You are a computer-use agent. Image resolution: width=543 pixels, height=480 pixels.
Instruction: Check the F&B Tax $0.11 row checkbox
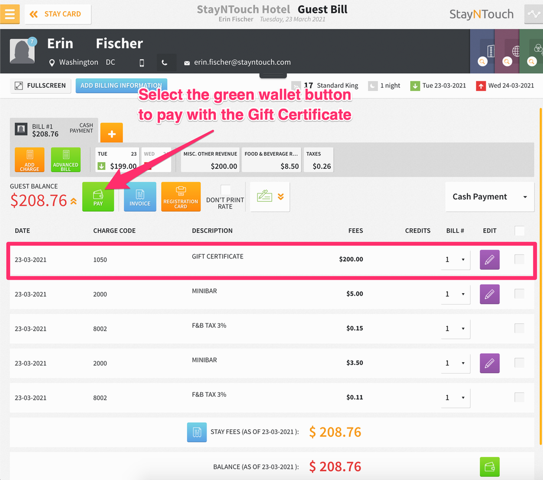[519, 397]
